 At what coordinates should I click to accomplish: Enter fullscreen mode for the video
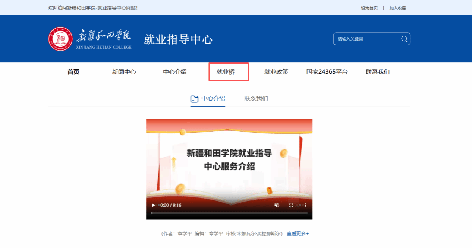291,205
